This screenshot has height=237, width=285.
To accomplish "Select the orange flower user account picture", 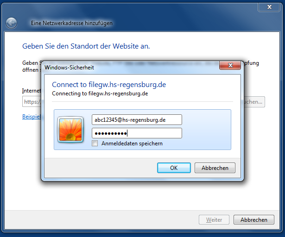I will tap(70, 130).
